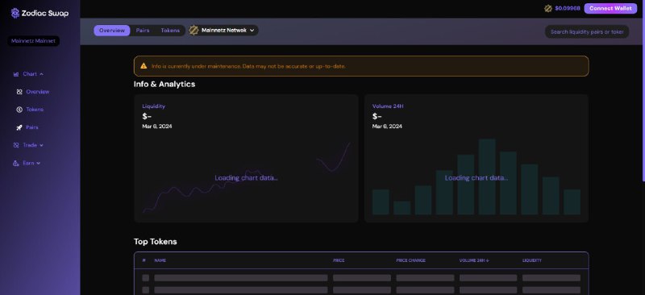
Task: Click the Tokens coin icon in sidebar
Action: 19,110
